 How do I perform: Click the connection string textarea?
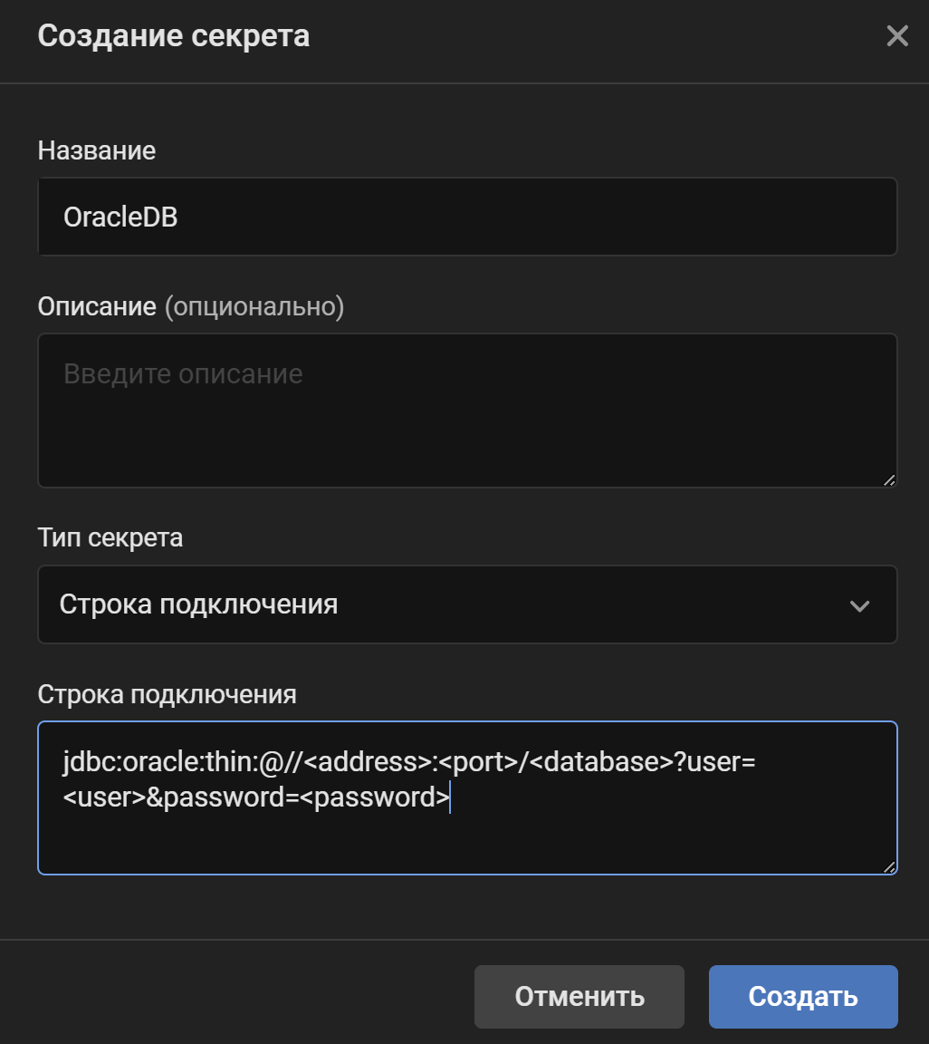(467, 797)
